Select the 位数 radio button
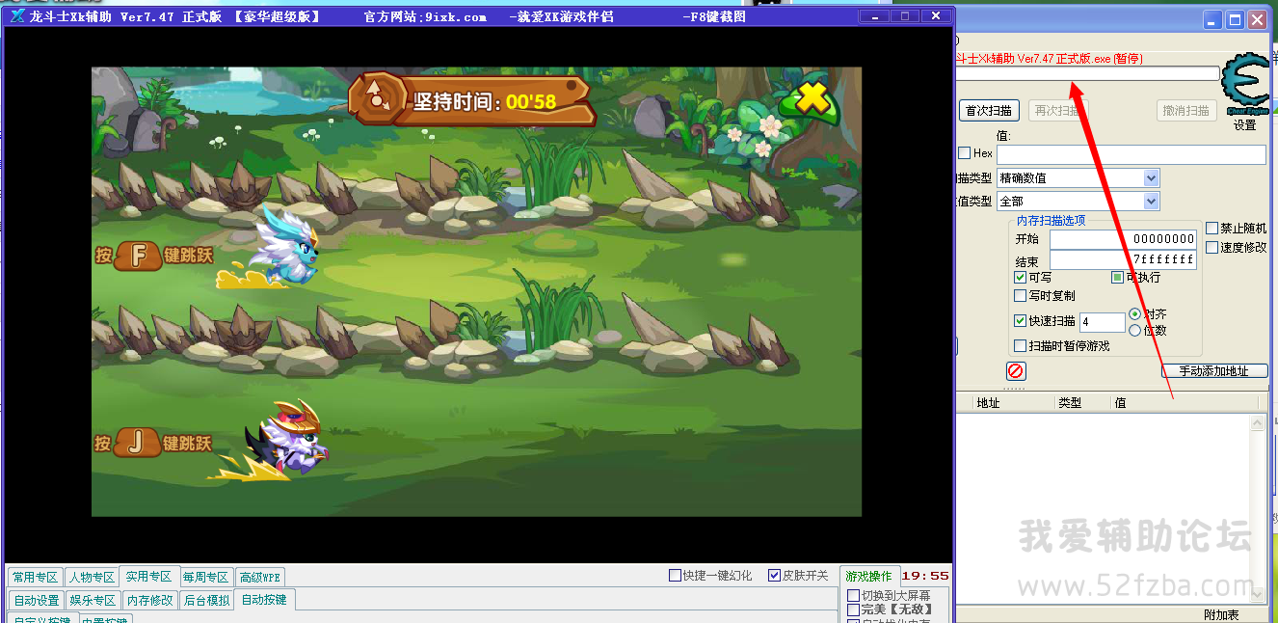Viewport: 1278px width, 623px height. pos(1134,330)
